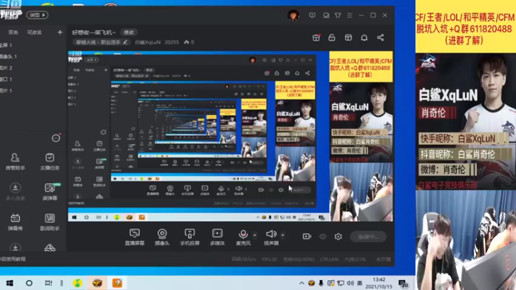Click the window icon beside the shirt icon
The width and height of the screenshot is (516, 290).
click(x=326, y=15)
